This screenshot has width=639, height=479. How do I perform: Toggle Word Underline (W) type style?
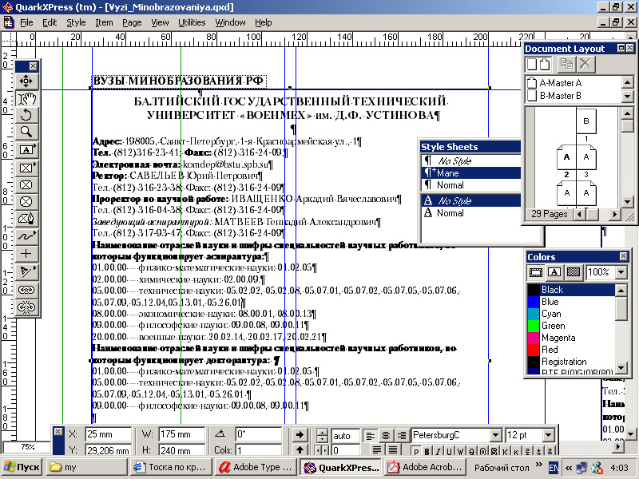click(x=461, y=451)
